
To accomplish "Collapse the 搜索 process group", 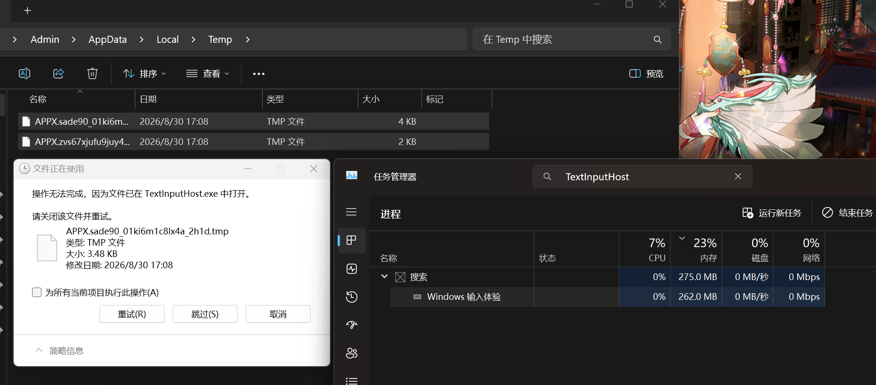I will click(384, 277).
